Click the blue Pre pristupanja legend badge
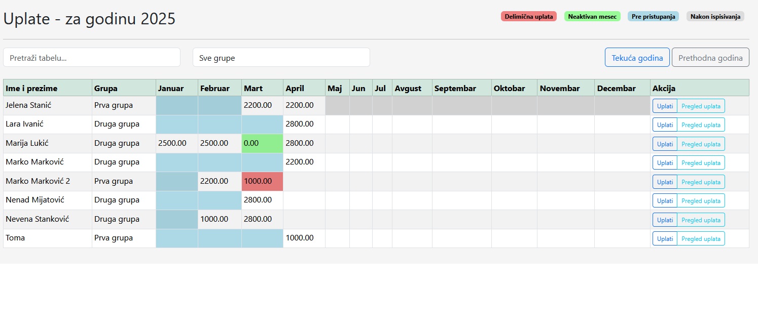 pyautogui.click(x=653, y=17)
